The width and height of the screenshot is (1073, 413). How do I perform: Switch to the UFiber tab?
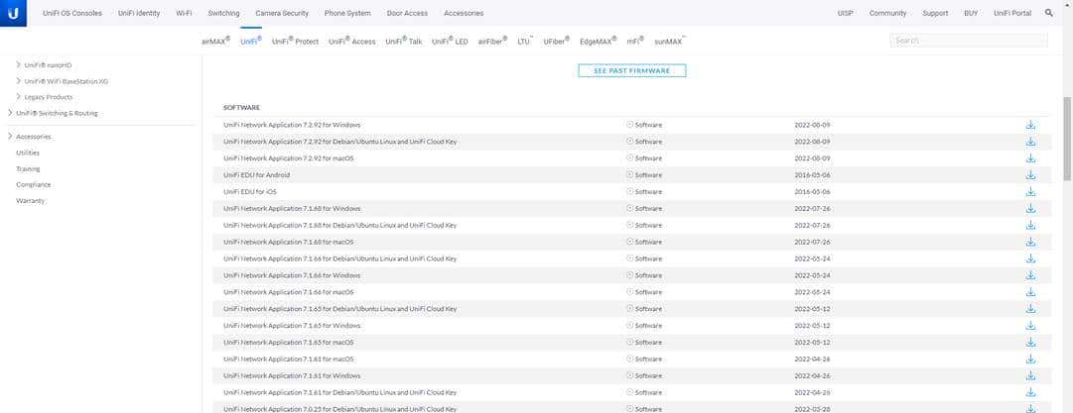pos(557,41)
